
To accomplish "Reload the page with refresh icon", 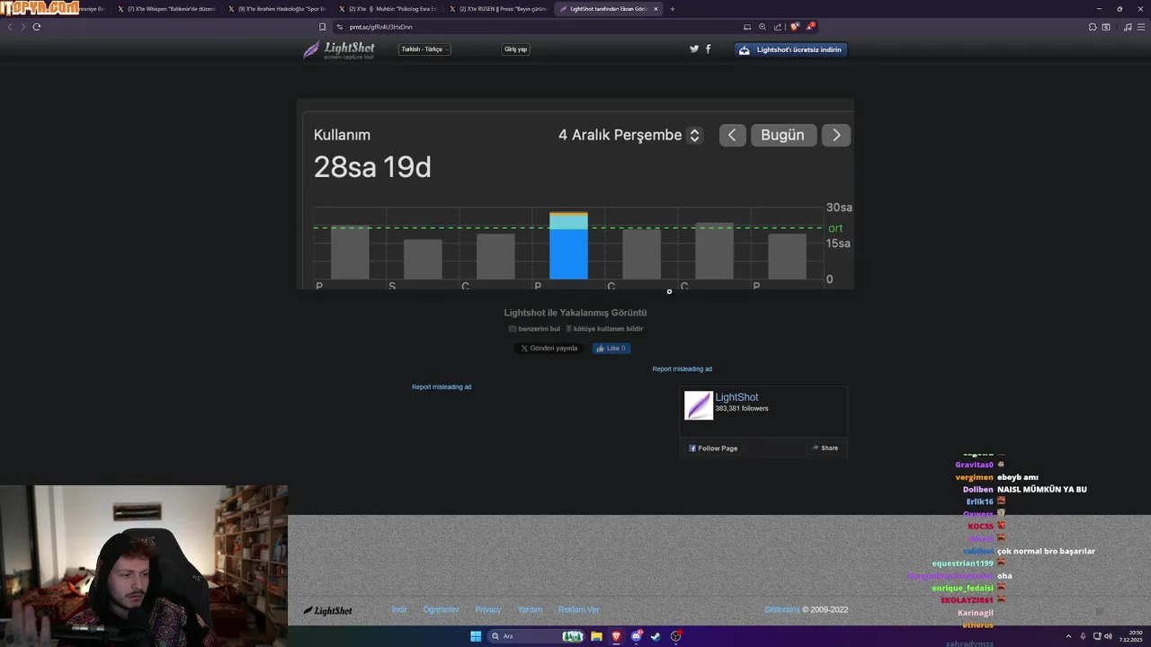I will point(37,27).
